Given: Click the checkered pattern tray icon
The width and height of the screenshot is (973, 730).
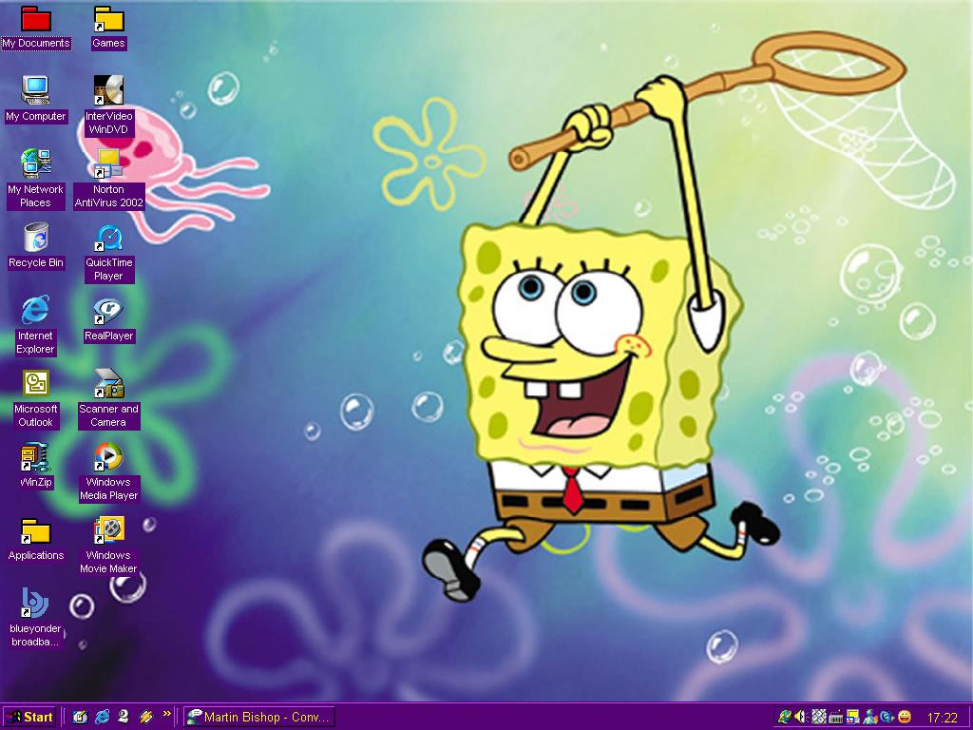Looking at the screenshot, I should (x=819, y=717).
